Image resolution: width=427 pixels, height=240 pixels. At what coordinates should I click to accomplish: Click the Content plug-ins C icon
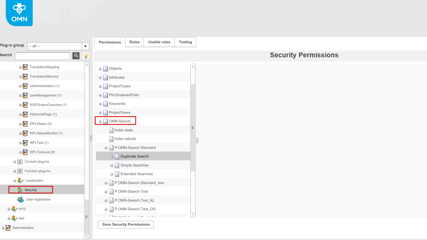pos(20,161)
